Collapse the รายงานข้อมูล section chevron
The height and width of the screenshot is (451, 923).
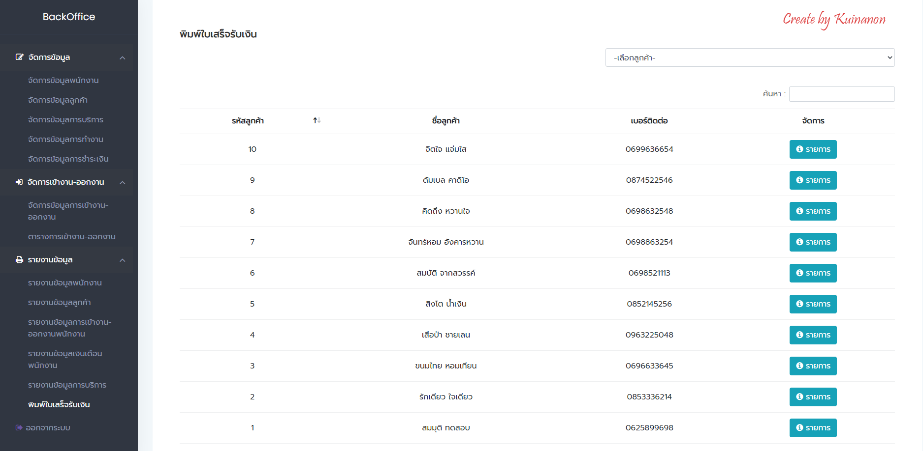(123, 260)
